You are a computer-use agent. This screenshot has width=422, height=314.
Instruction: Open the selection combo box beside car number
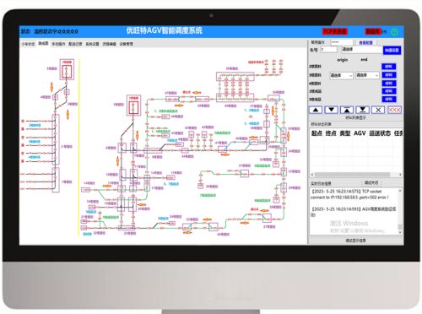click(361, 50)
